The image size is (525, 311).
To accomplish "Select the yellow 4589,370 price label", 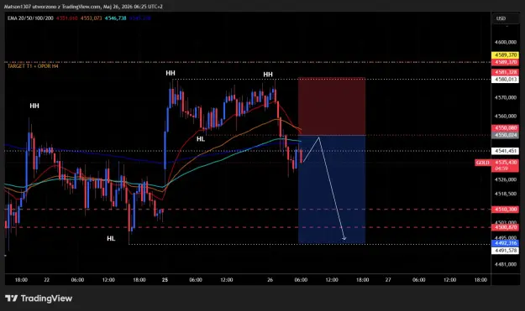I will pyautogui.click(x=505, y=54).
